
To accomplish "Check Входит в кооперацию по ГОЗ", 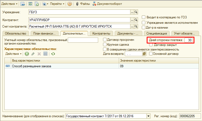I will coord(144,17).
